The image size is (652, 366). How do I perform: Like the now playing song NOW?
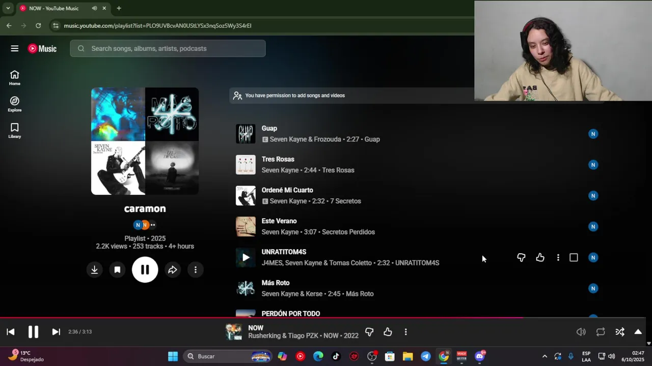click(388, 332)
